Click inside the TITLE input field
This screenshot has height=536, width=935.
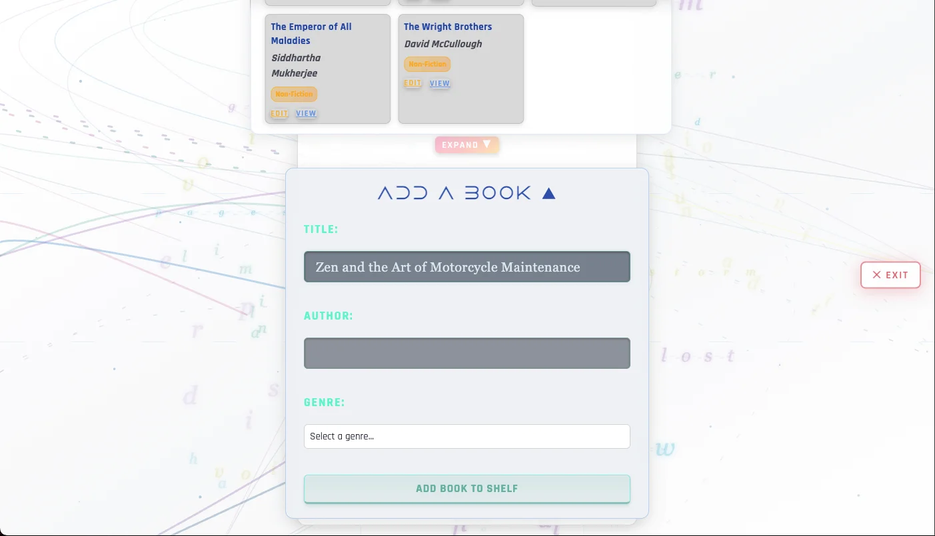(467, 266)
